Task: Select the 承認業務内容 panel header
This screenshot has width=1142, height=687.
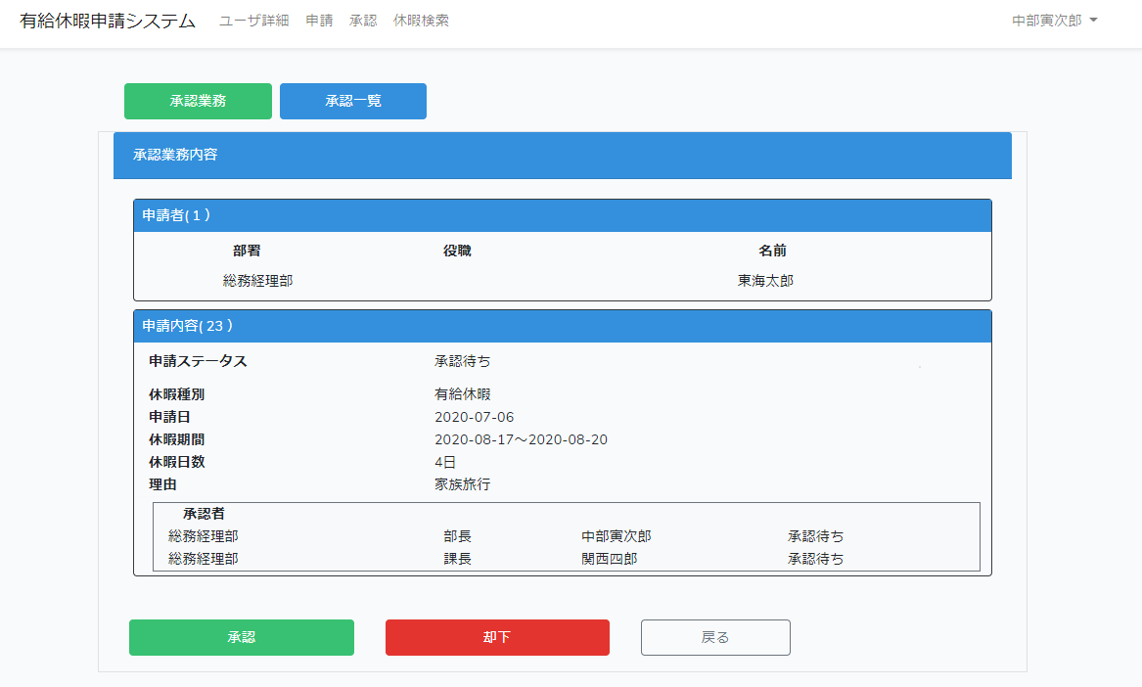Action: pyautogui.click(x=563, y=156)
